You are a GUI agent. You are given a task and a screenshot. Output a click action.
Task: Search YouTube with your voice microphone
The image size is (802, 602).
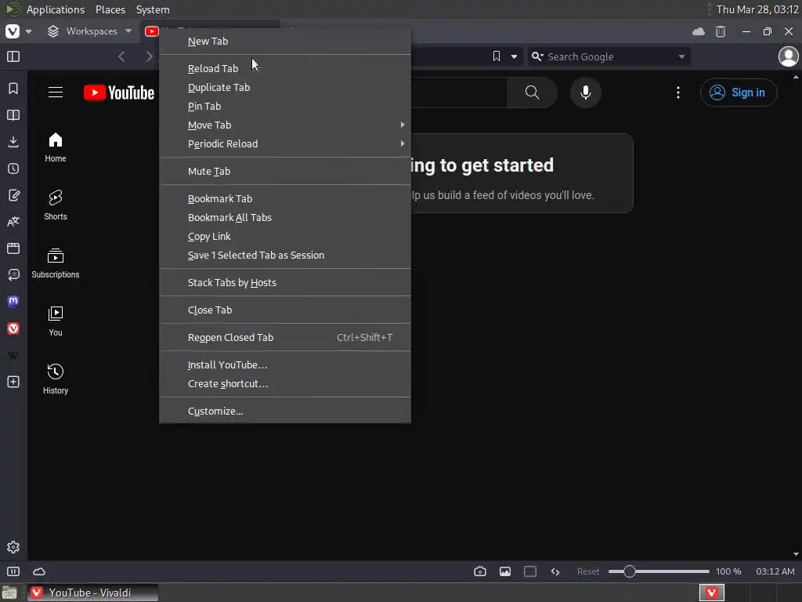(586, 92)
